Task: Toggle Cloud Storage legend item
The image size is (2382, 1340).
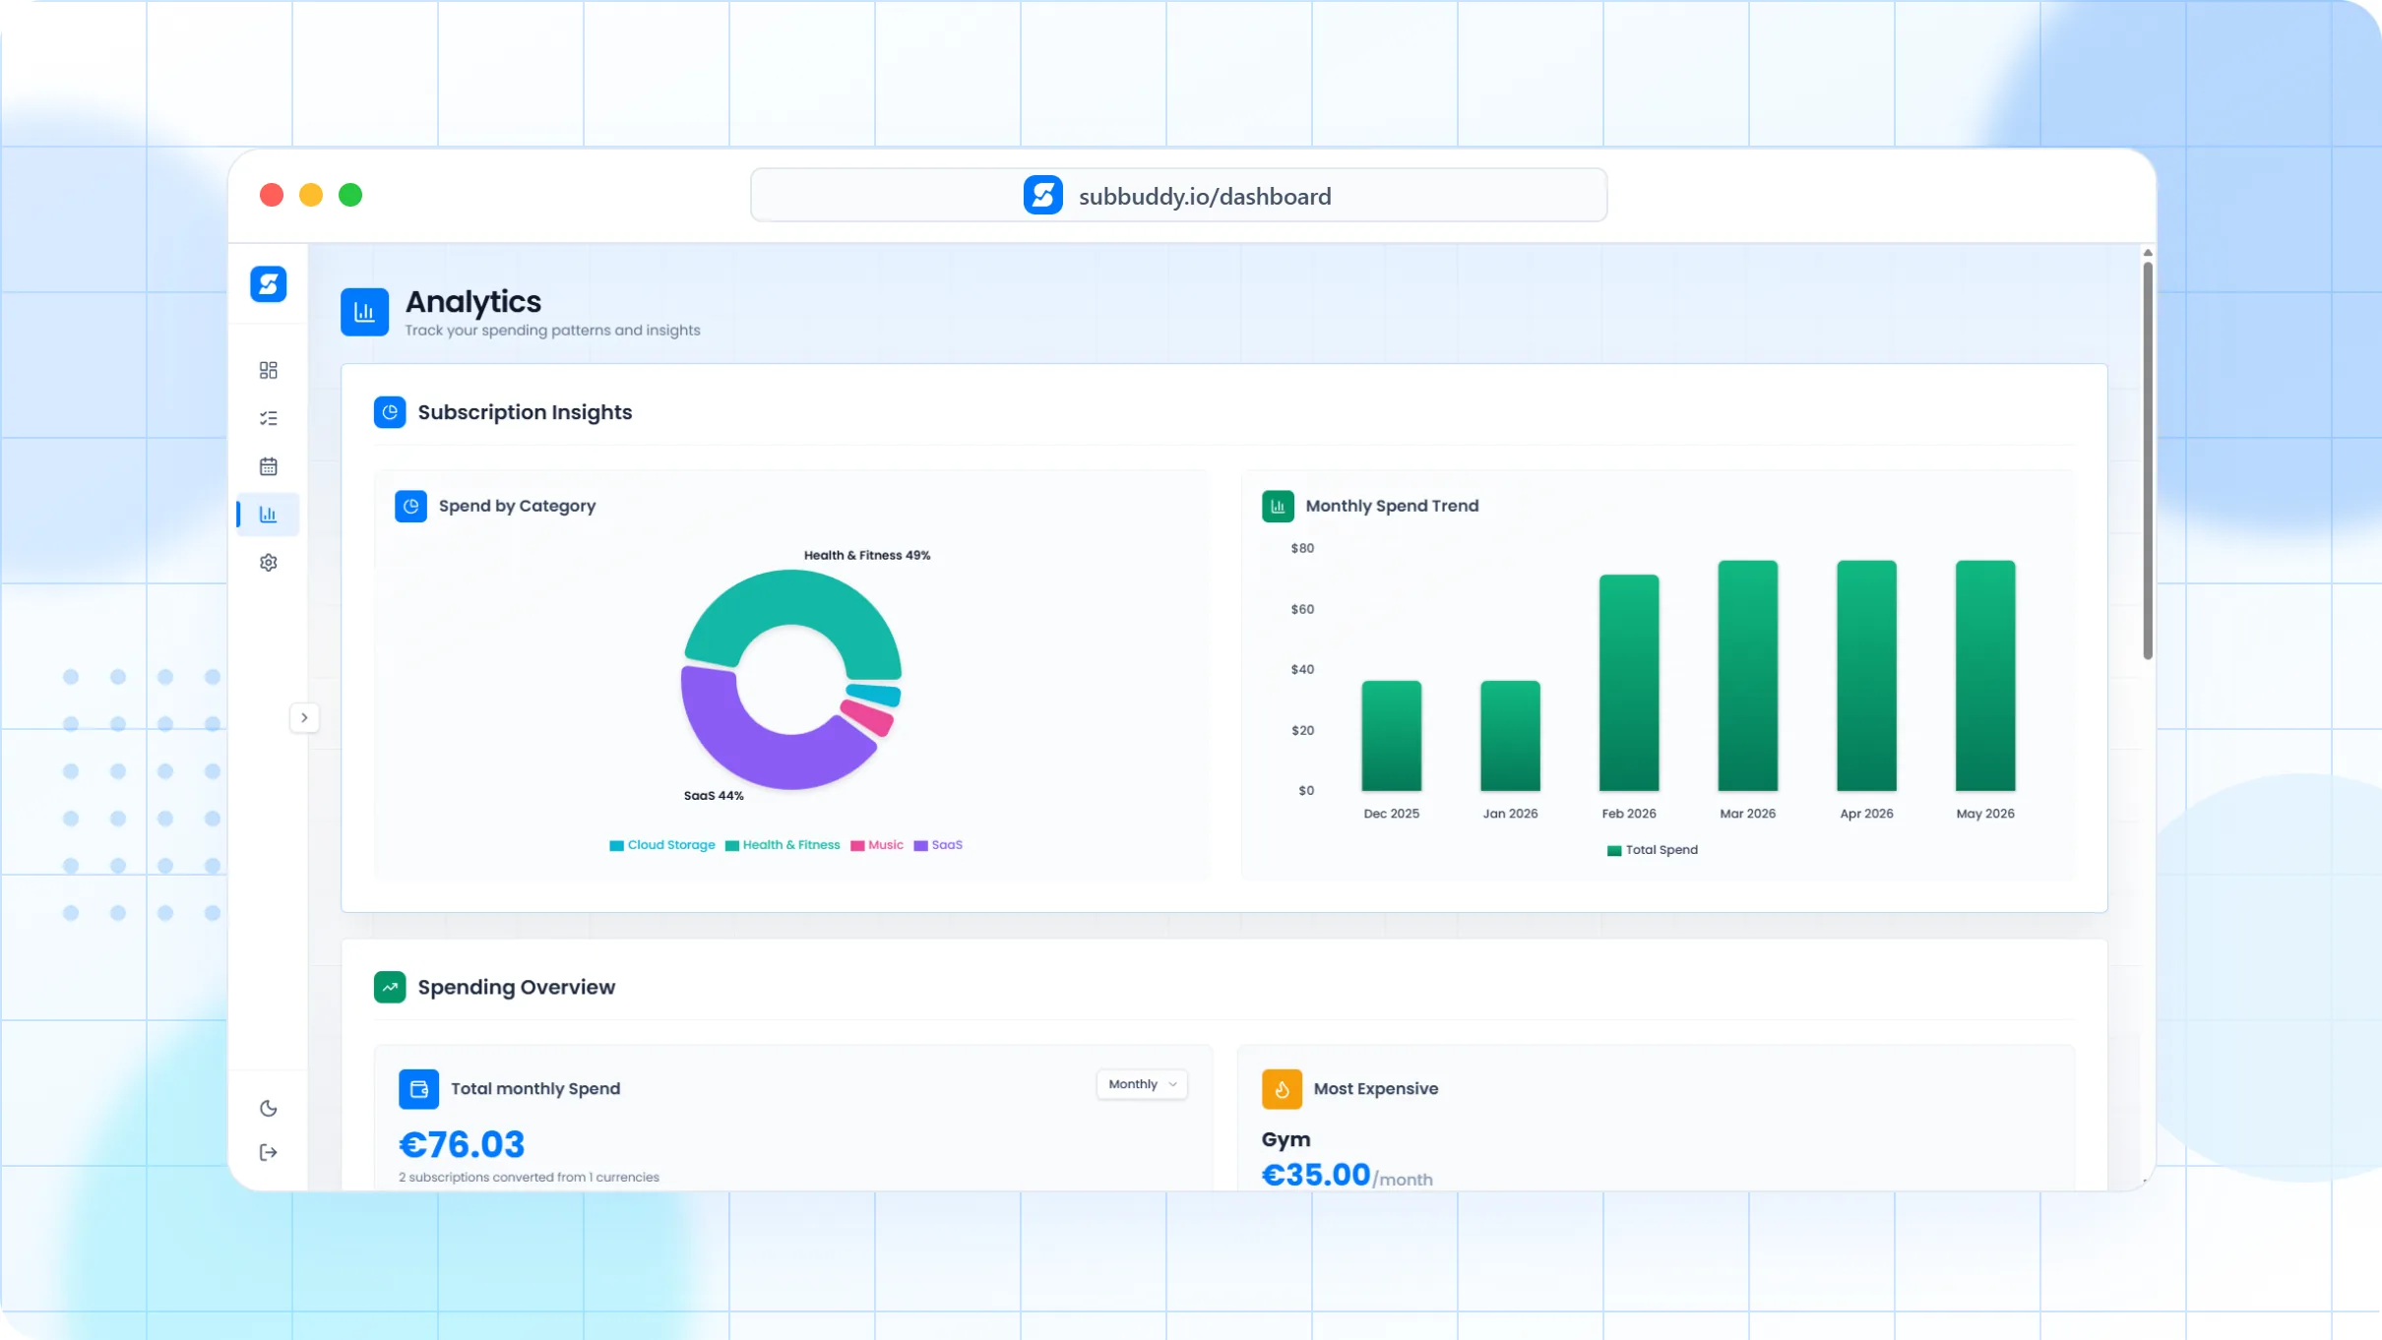Action: (x=661, y=845)
